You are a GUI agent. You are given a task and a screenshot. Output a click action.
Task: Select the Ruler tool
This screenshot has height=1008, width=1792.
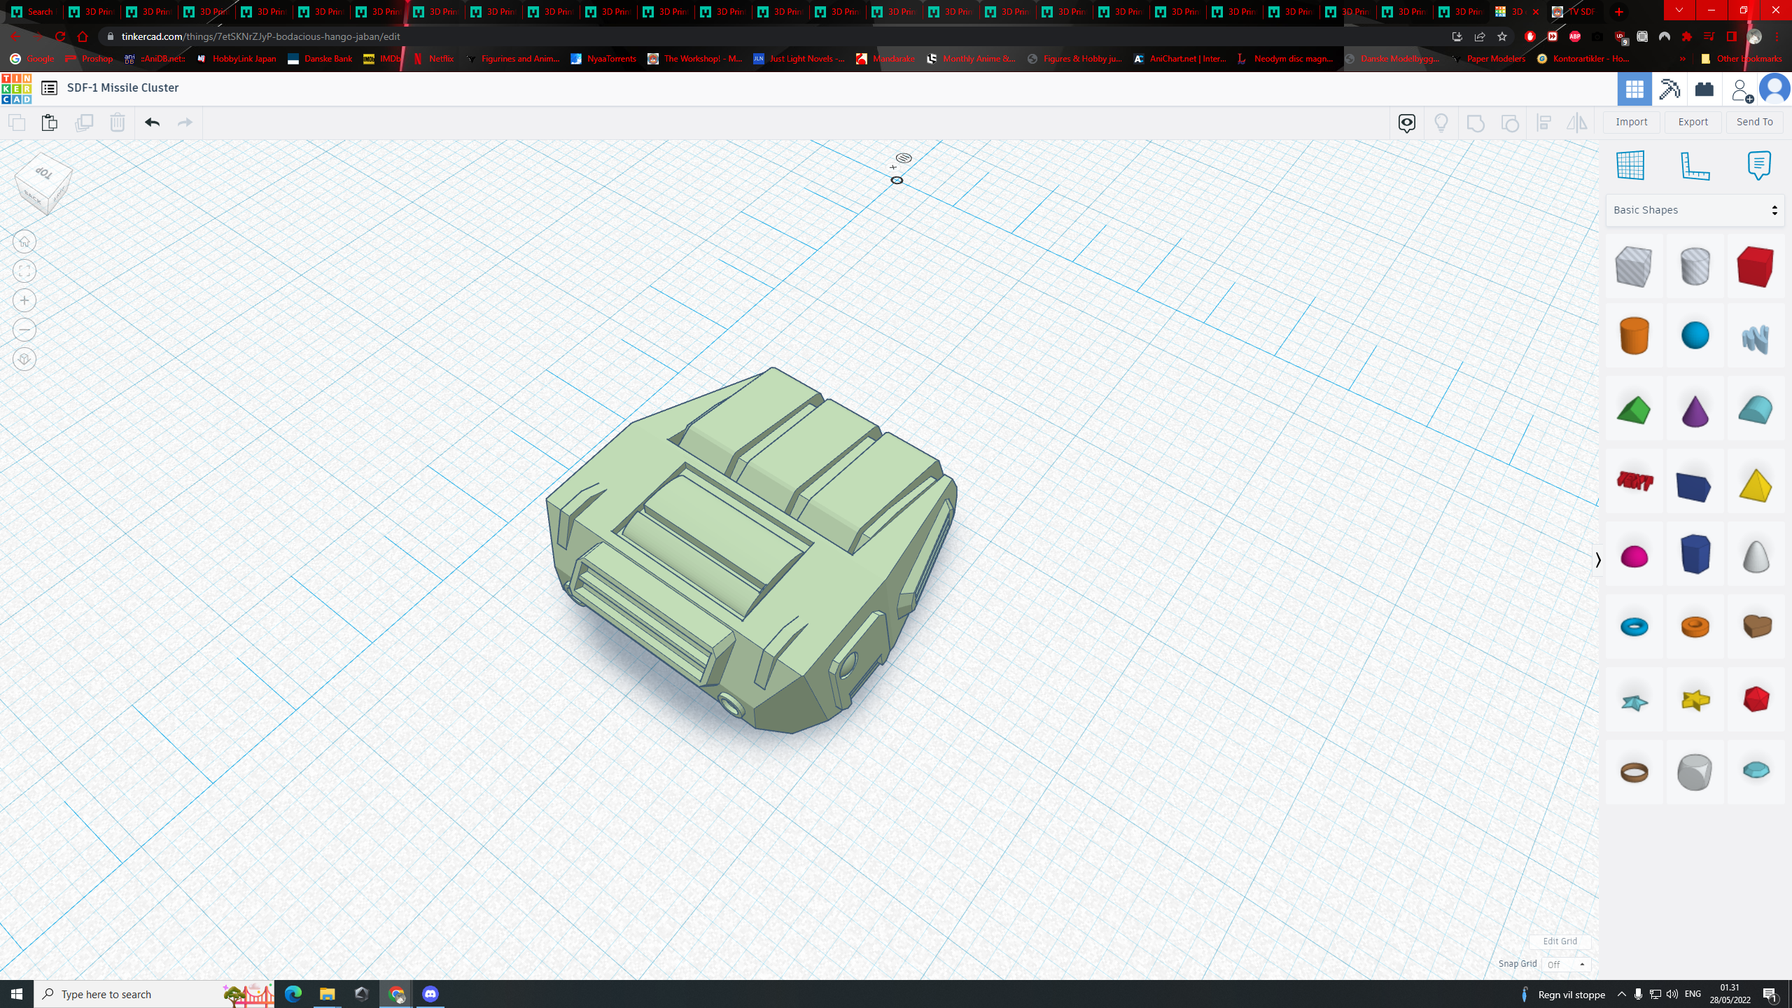coord(1695,165)
